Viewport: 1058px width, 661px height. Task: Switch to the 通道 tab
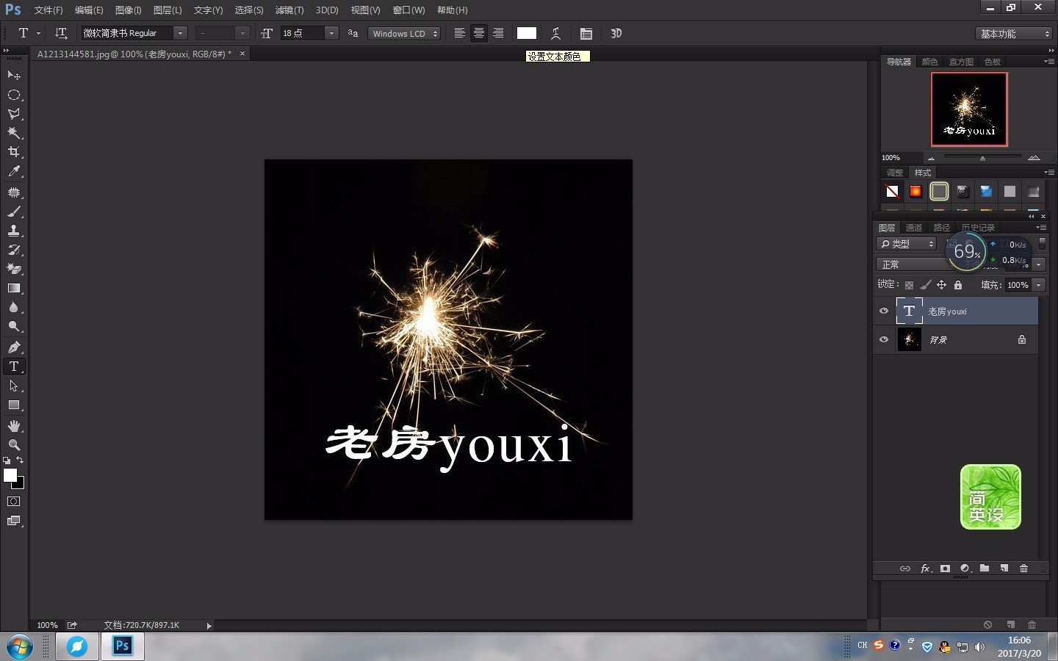point(914,228)
